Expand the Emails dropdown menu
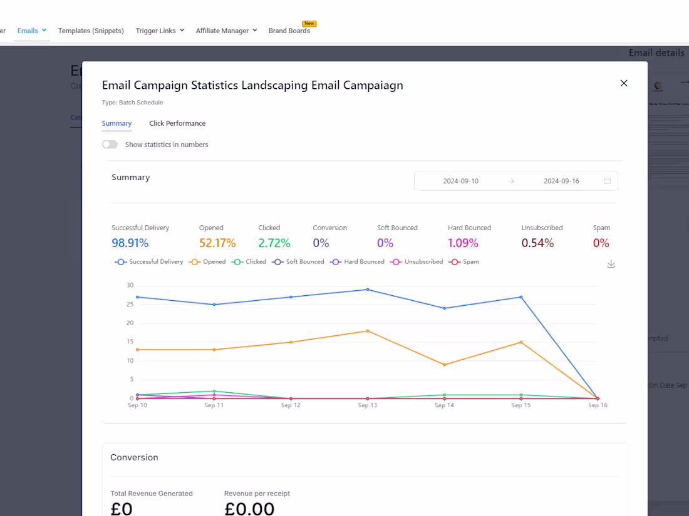 pos(31,31)
